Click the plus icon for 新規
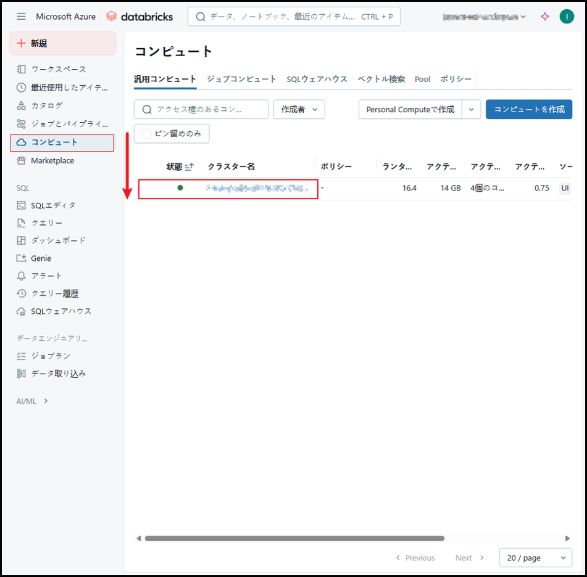Screen dimensions: 587x577 [x=22, y=43]
